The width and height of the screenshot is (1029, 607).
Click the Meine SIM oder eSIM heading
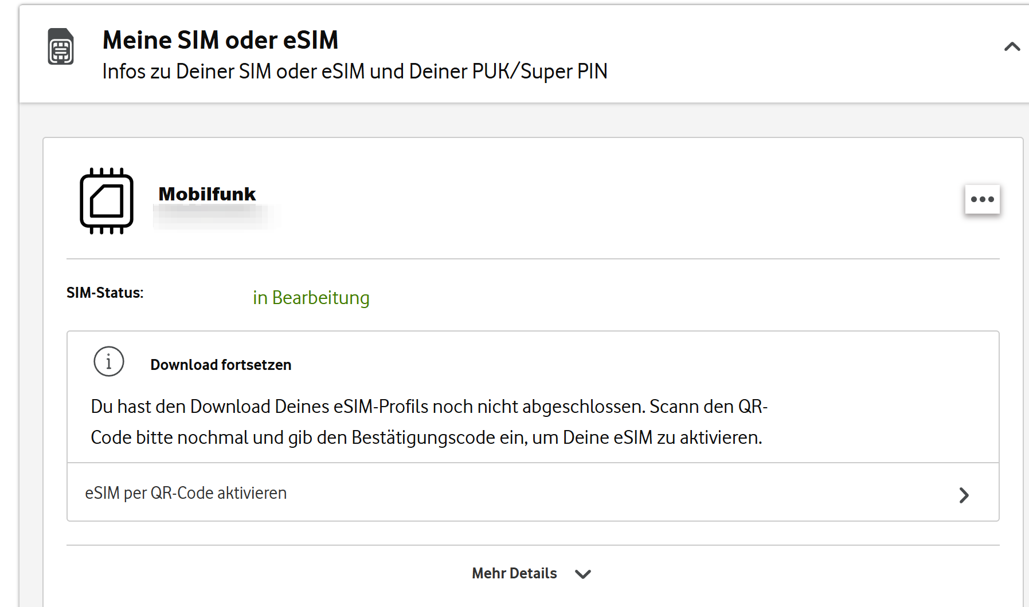point(220,40)
